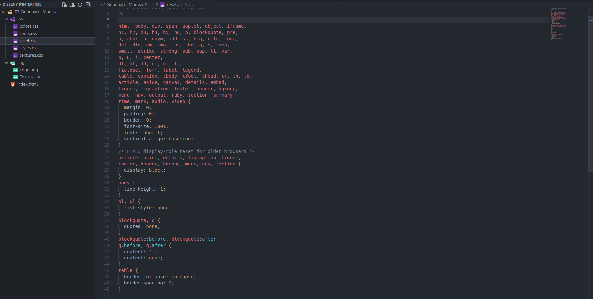
Task: Refresh the explorer file tree
Action: pos(80,5)
